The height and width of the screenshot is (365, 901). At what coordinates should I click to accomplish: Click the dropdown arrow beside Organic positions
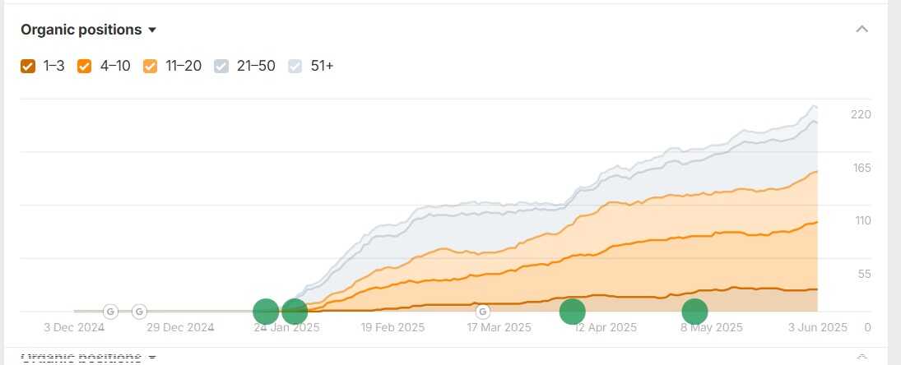pyautogui.click(x=152, y=30)
